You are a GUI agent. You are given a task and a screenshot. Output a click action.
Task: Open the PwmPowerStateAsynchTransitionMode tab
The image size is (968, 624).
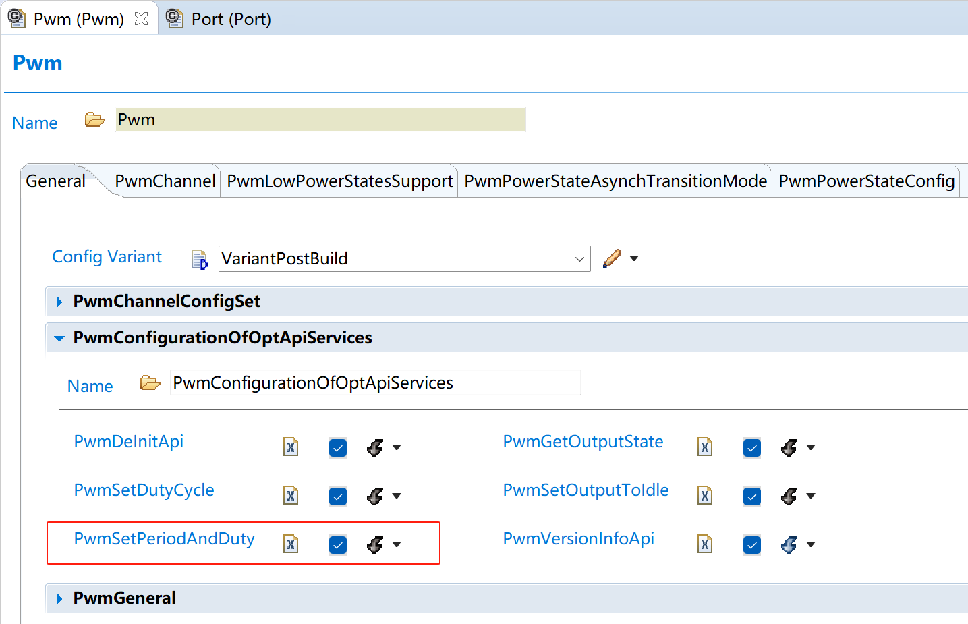pos(615,181)
